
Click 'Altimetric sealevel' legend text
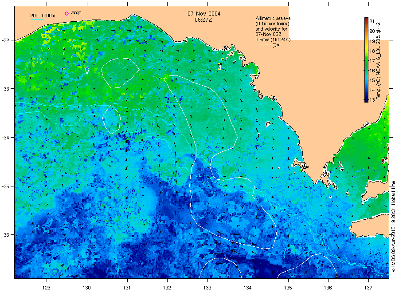pyautogui.click(x=274, y=18)
